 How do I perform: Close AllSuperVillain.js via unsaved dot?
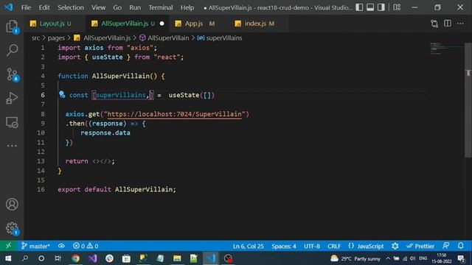tap(162, 24)
